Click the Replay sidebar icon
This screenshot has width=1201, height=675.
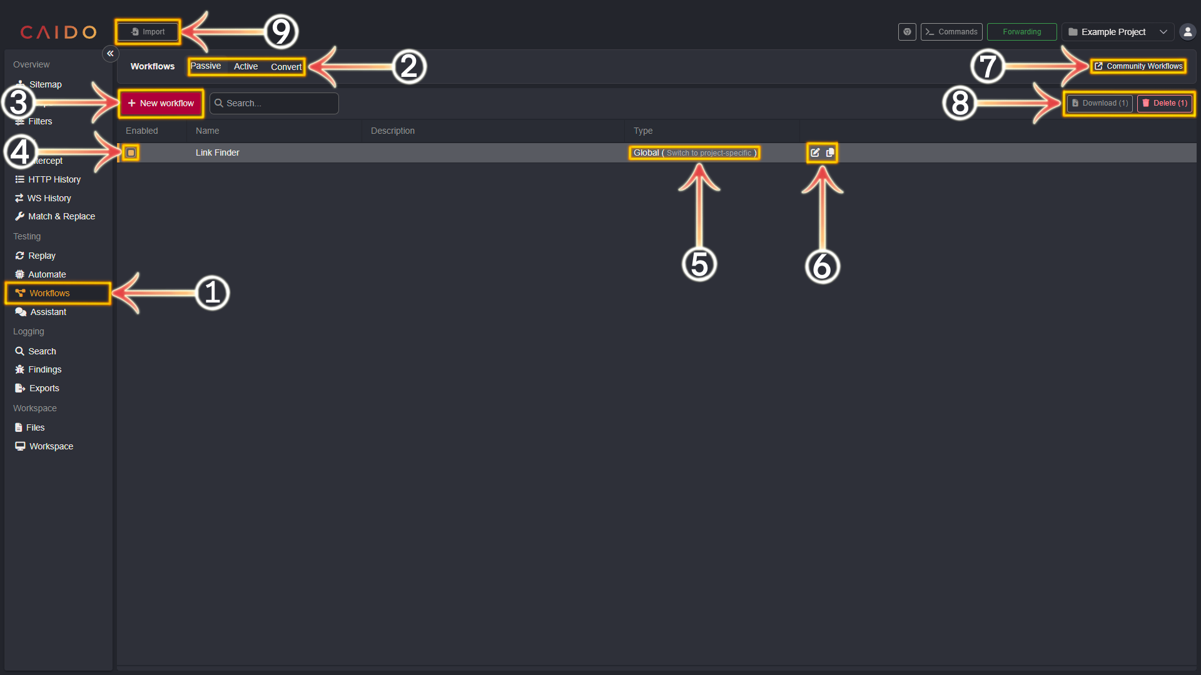point(20,256)
